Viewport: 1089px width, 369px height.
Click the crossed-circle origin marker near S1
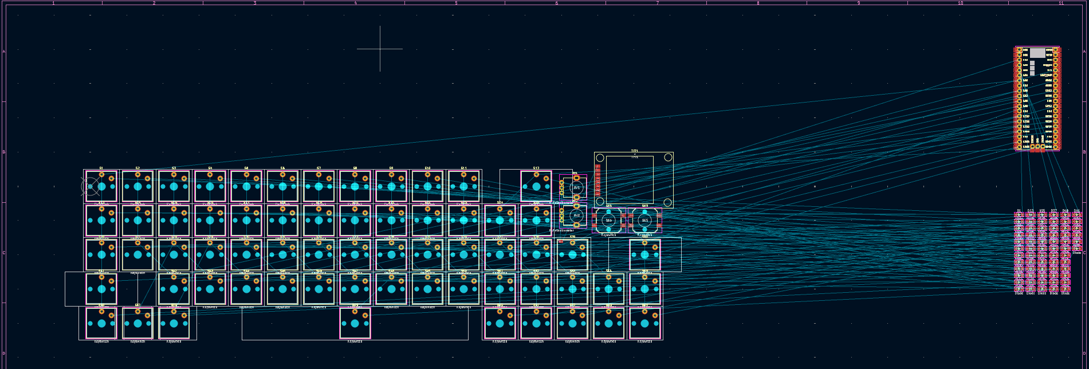click(90, 186)
